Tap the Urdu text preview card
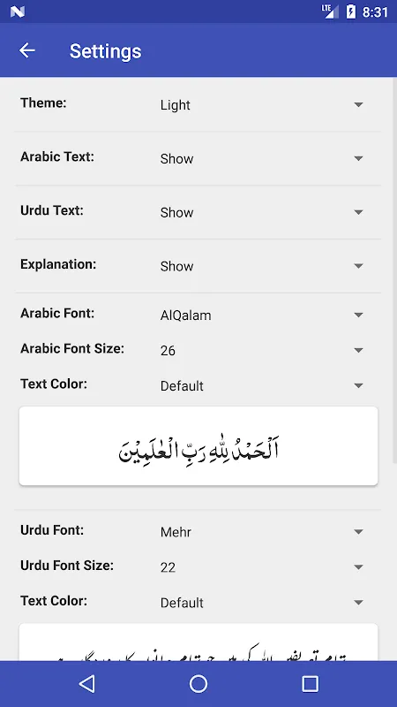Viewport: 397px width, 707px height. [198, 642]
